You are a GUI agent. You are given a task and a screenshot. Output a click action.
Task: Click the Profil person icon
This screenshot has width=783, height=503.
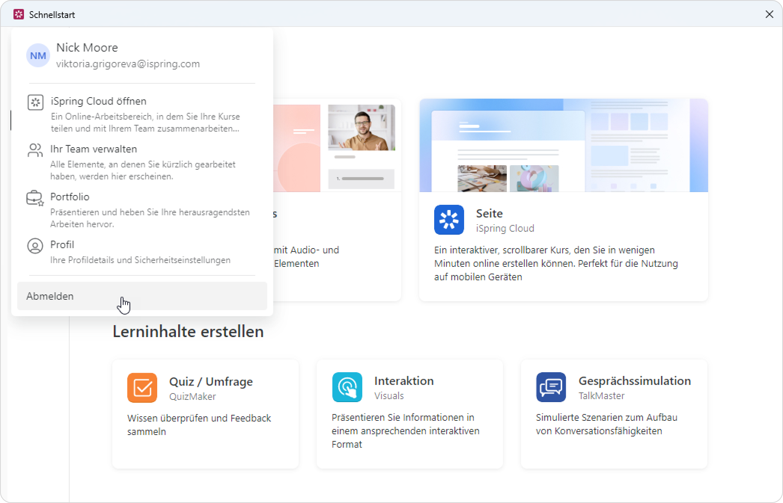click(35, 246)
